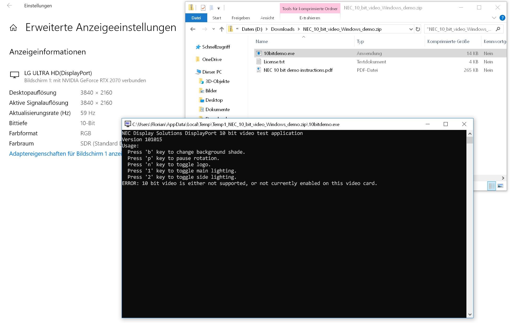
Task: Open recent locations dropdown arrow
Action: click(x=214, y=29)
